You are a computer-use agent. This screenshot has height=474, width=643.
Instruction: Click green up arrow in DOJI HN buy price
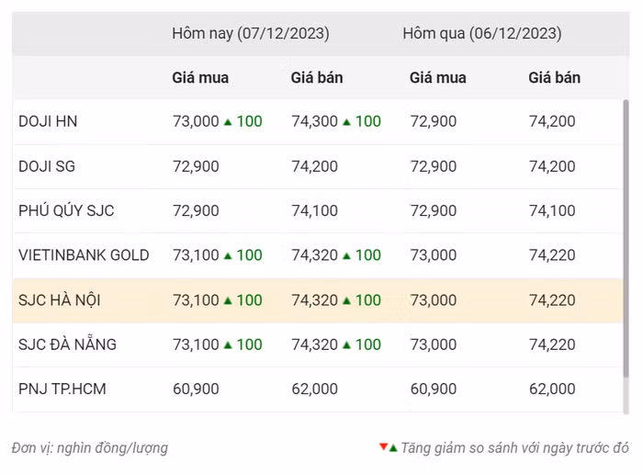click(x=228, y=122)
